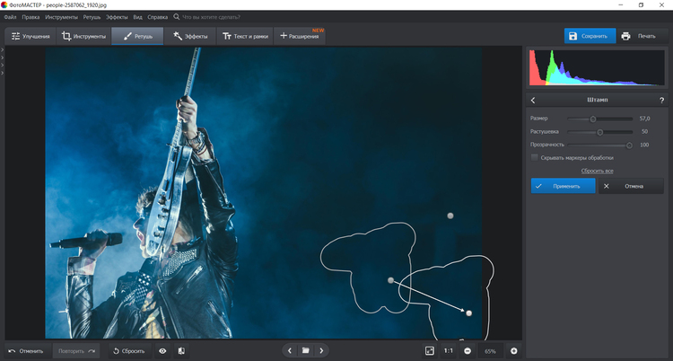This screenshot has height=361, width=673.
Task: Open the Расширения tab marked NEW
Action: click(300, 36)
